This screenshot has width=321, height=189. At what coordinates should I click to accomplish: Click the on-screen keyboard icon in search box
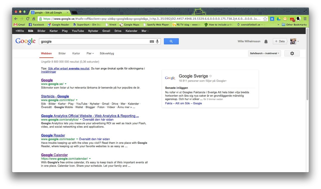point(152,42)
